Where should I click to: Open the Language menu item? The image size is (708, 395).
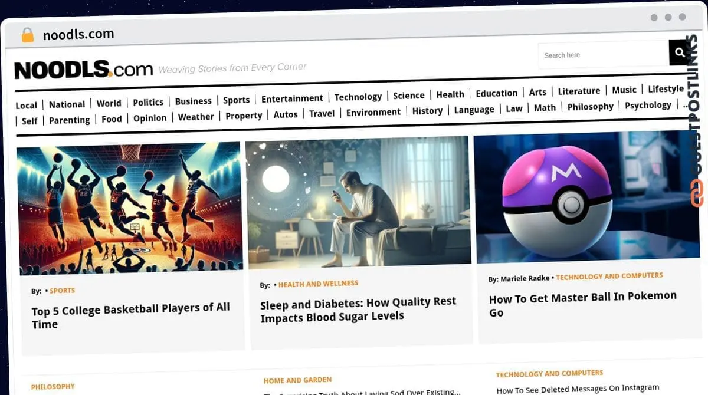click(x=474, y=110)
